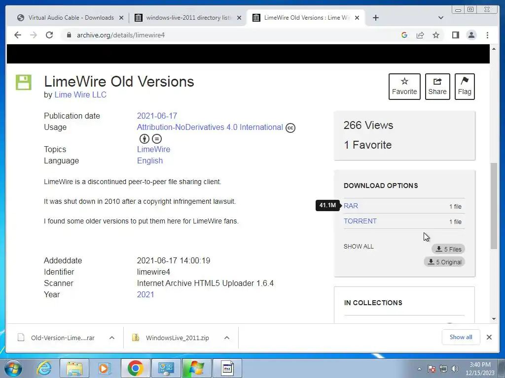
Task: Expand options for the Old-Version-Lime rar download
Action: pos(112,338)
